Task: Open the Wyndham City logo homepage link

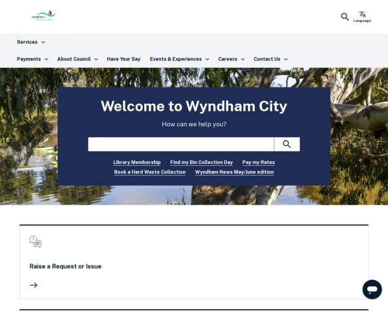Action: click(44, 16)
